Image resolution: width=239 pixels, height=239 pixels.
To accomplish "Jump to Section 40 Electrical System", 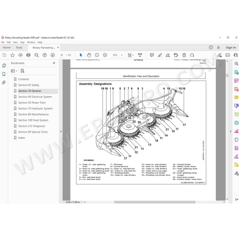I will coord(35,97).
